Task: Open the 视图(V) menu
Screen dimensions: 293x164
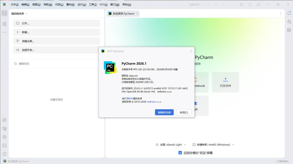Action: 36,5
